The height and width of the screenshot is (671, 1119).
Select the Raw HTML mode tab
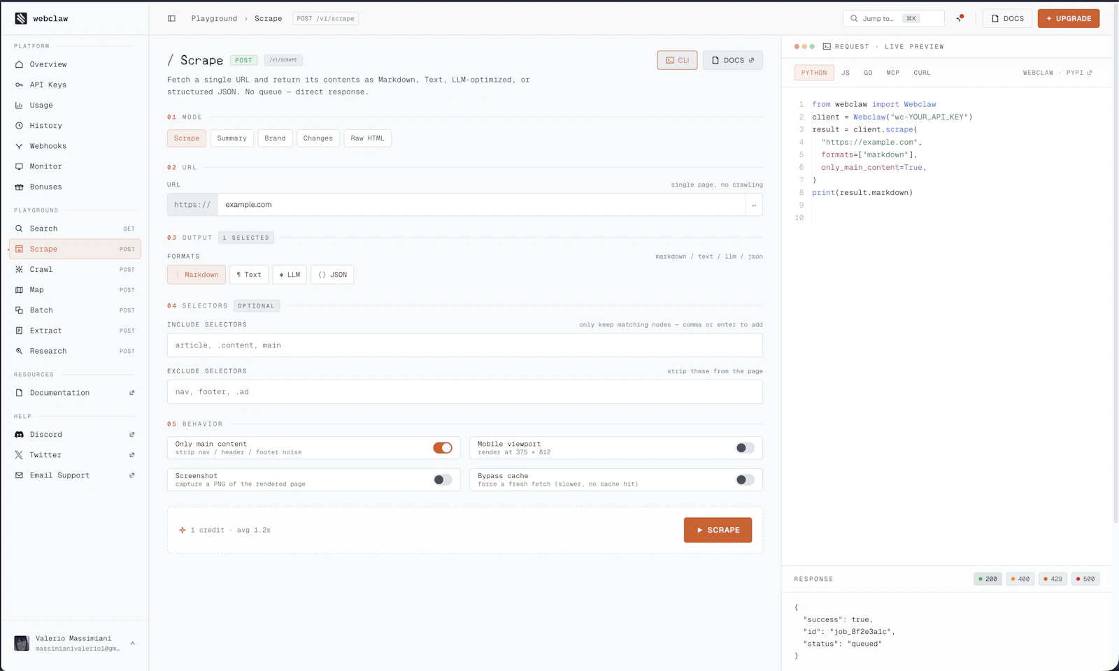click(367, 138)
